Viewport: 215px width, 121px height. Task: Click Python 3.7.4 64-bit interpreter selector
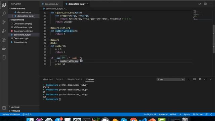(x=11, y=114)
